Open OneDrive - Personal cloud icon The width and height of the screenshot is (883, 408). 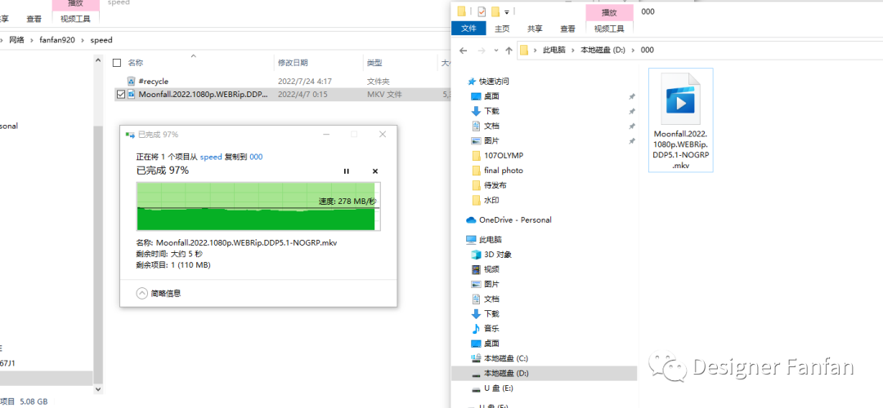point(472,220)
